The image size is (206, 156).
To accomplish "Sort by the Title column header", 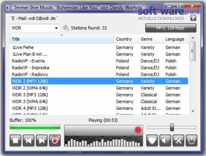I will [62, 39].
